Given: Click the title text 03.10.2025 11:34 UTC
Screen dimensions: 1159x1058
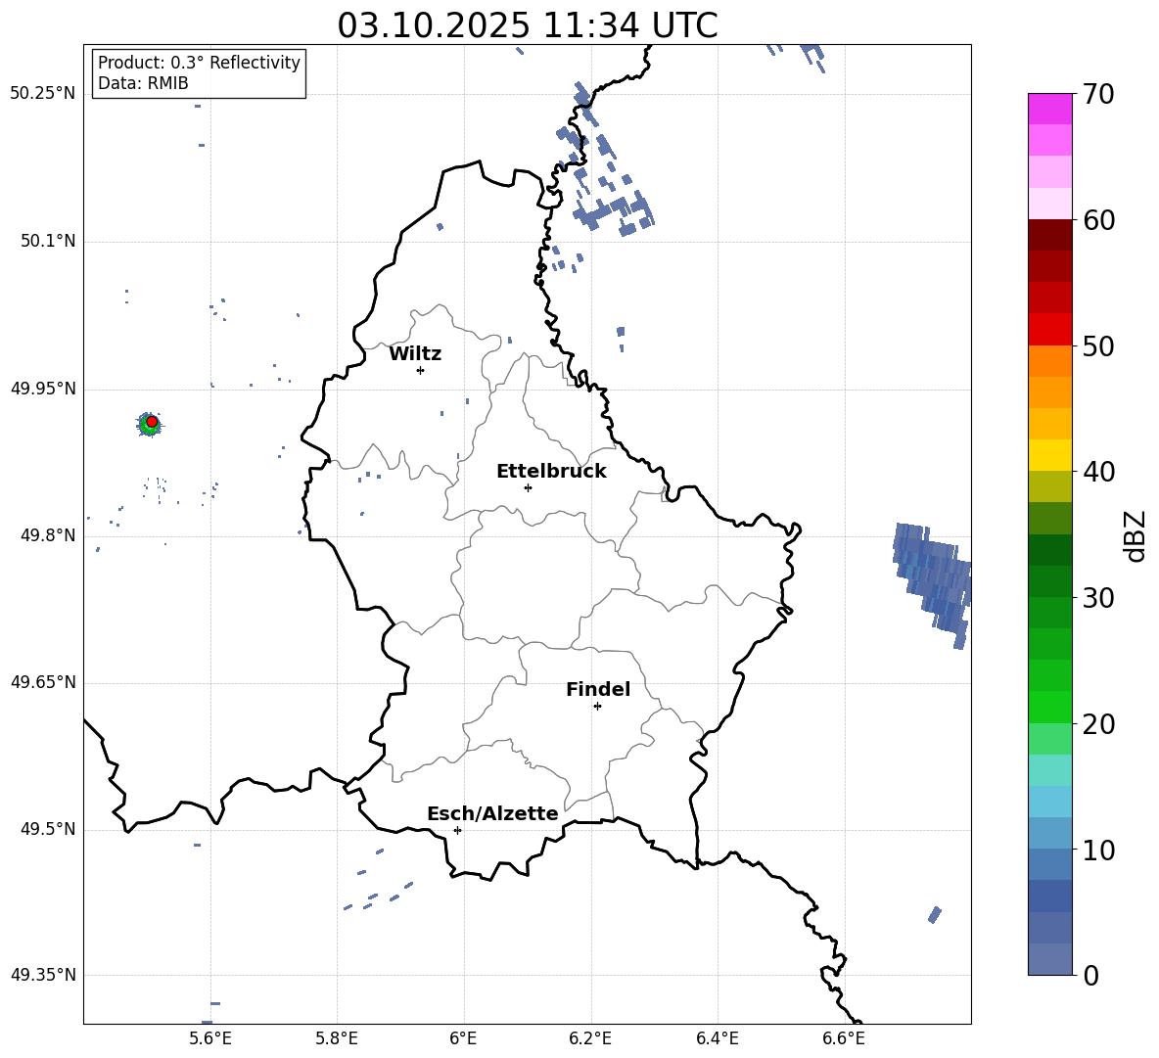Looking at the screenshot, I should point(527,25).
